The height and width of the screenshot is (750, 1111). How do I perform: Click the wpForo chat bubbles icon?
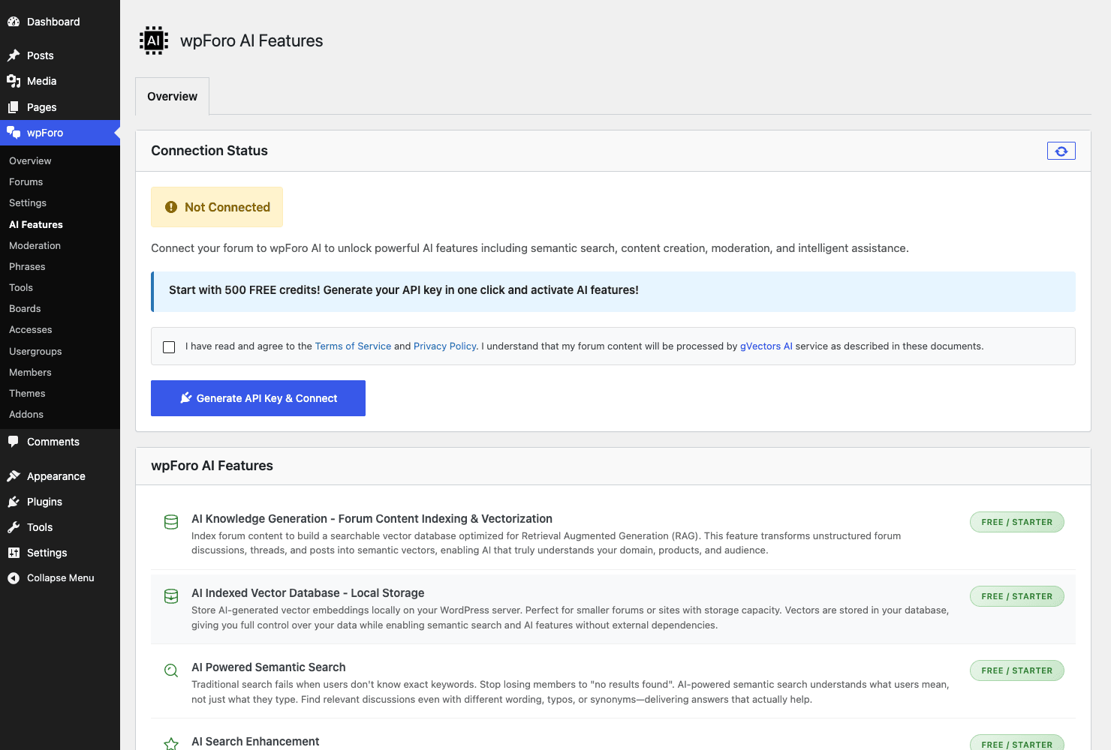pyautogui.click(x=14, y=133)
